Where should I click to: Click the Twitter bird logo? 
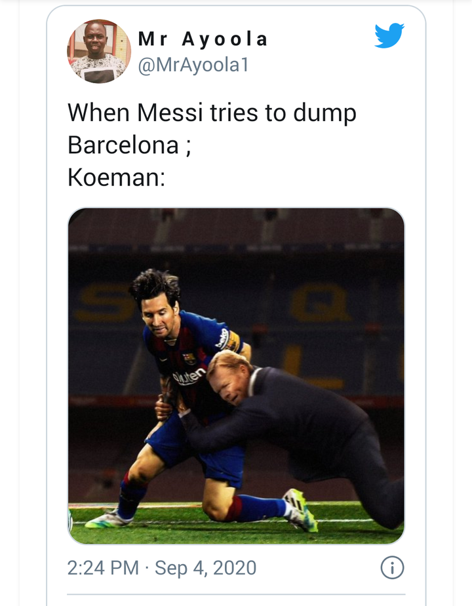click(389, 35)
